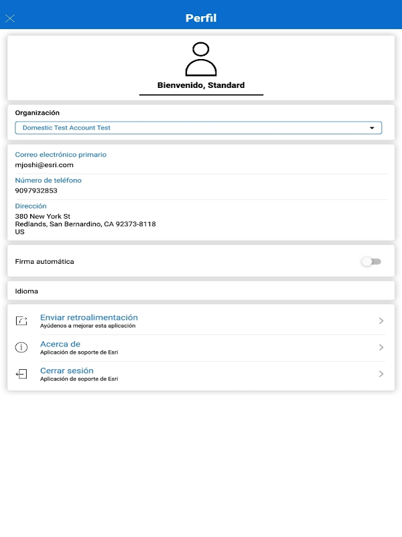This screenshot has height=537, width=402.
Task: Close the Perfil screen with X icon
Action: coord(10,19)
